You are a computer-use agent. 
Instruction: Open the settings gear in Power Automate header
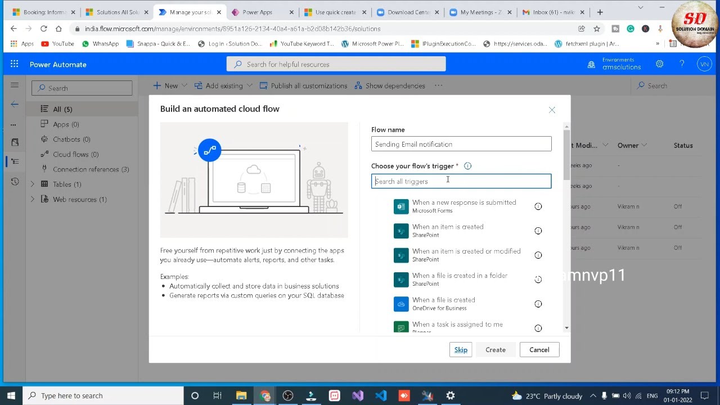pyautogui.click(x=659, y=64)
